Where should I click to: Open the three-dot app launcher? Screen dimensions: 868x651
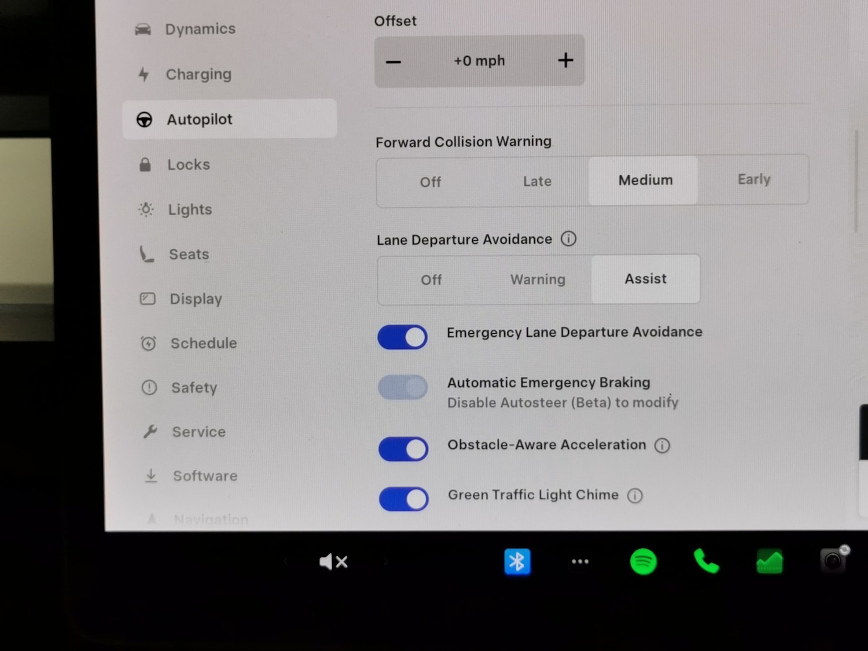tap(580, 561)
